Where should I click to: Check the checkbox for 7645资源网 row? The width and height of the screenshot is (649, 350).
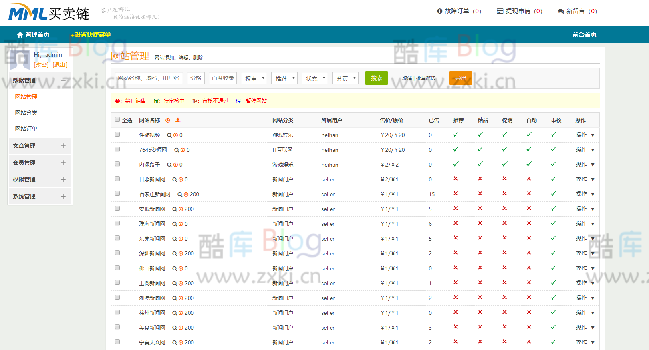click(x=117, y=149)
